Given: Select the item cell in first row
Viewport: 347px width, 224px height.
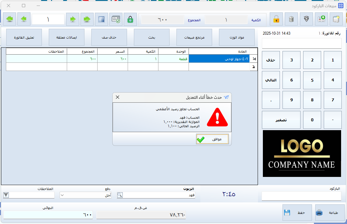Looking at the screenshot, I should [x=219, y=59].
